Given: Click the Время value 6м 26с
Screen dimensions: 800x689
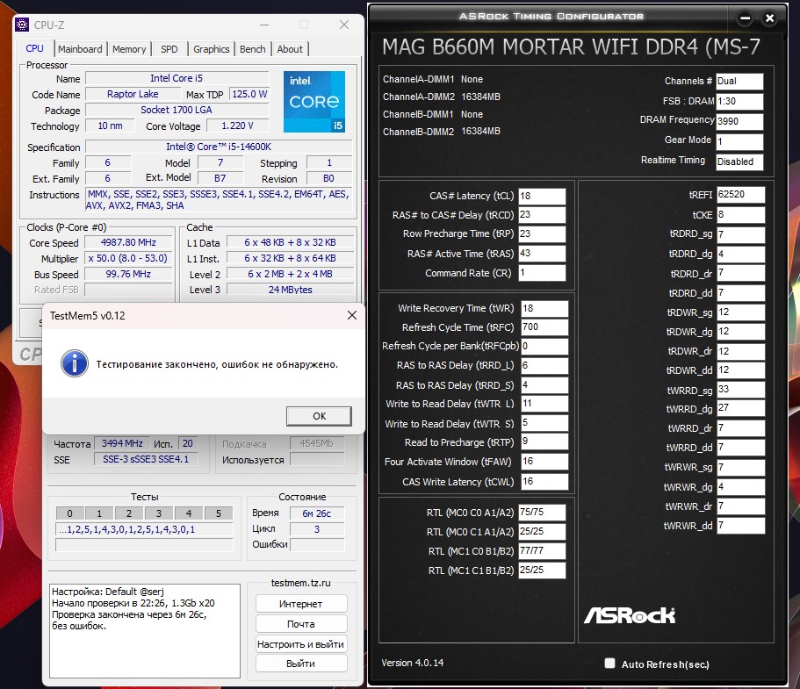Looking at the screenshot, I should pyautogui.click(x=316, y=513).
